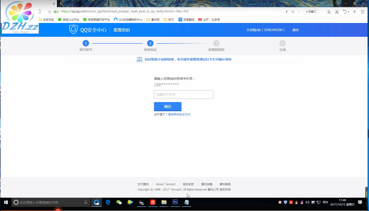The height and width of the screenshot is (211, 369).
Task: Open 腾讯客服 footer link
Action: [x=225, y=184]
